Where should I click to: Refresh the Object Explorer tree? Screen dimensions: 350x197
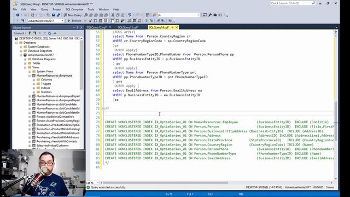pyautogui.click(x=50, y=33)
